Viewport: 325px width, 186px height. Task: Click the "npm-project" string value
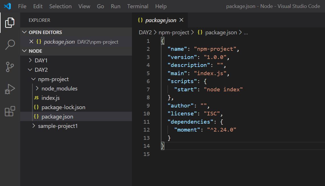[x=215, y=49]
